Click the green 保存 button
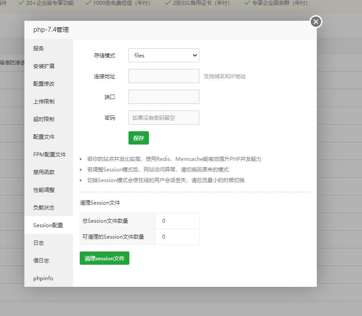Screen dimensions: 362x316 point(139,138)
